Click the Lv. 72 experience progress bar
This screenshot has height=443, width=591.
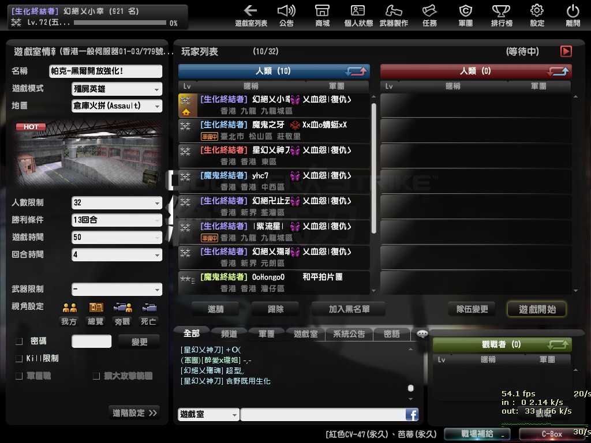tap(120, 22)
